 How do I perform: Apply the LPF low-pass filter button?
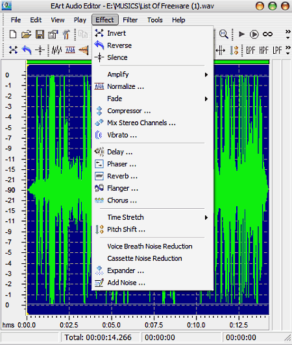pyautogui.click(x=277, y=51)
